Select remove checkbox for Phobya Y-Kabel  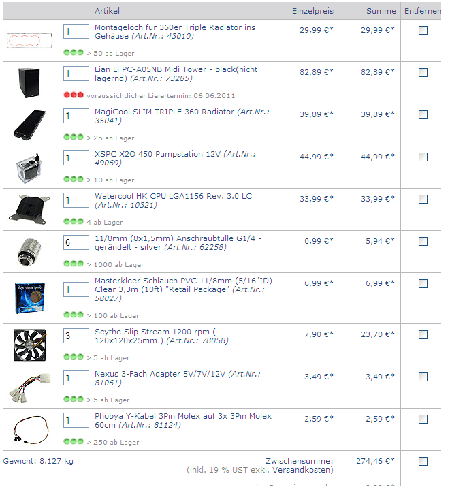(x=423, y=419)
